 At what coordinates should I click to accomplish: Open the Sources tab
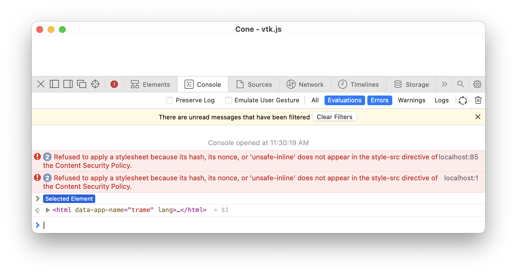point(254,84)
